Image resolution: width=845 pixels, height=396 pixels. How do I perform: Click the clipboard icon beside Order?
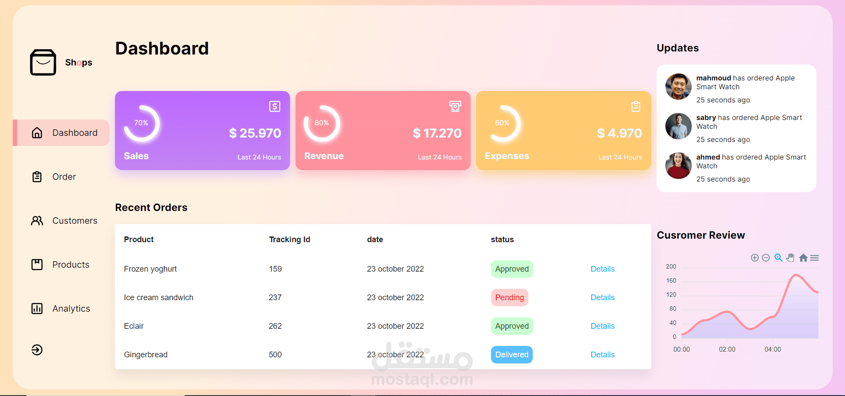37,177
